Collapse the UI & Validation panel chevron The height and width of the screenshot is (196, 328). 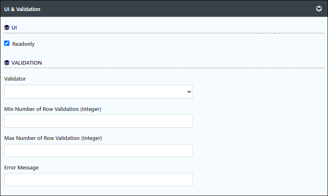319,9
